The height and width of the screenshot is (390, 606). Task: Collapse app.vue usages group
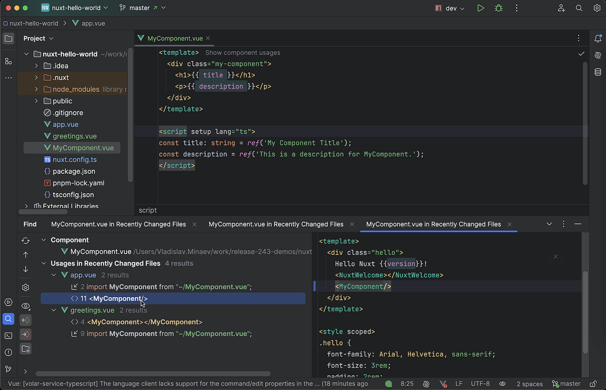point(54,275)
